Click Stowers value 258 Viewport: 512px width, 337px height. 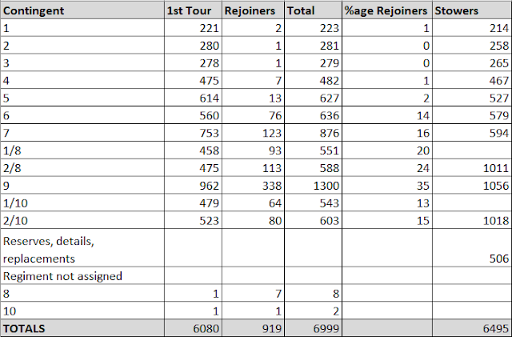pyautogui.click(x=499, y=46)
